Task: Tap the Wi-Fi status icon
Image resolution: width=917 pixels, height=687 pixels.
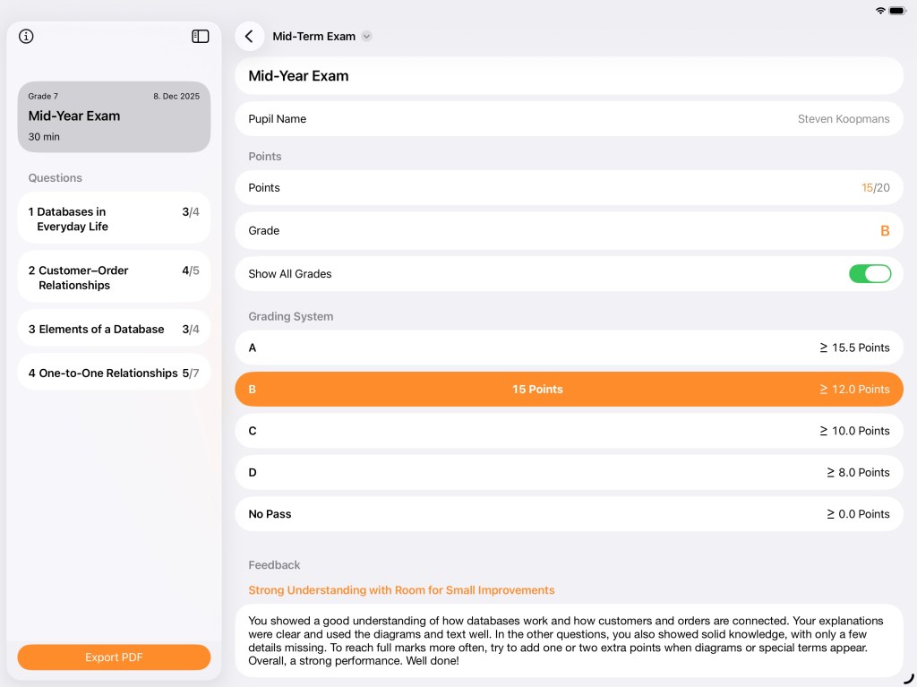Action: 880,10
